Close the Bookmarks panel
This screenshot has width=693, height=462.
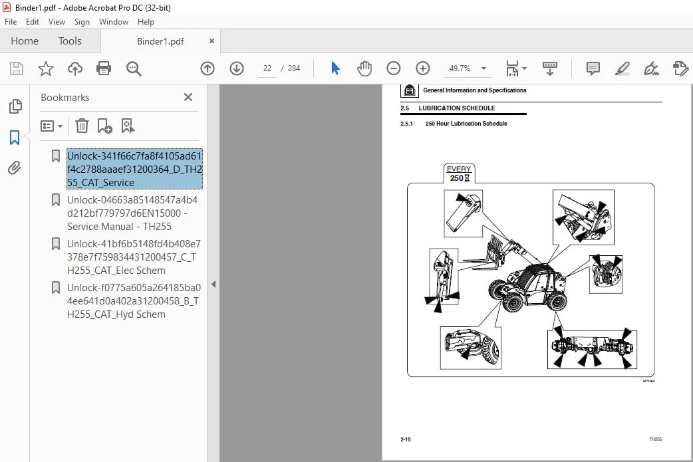point(188,97)
